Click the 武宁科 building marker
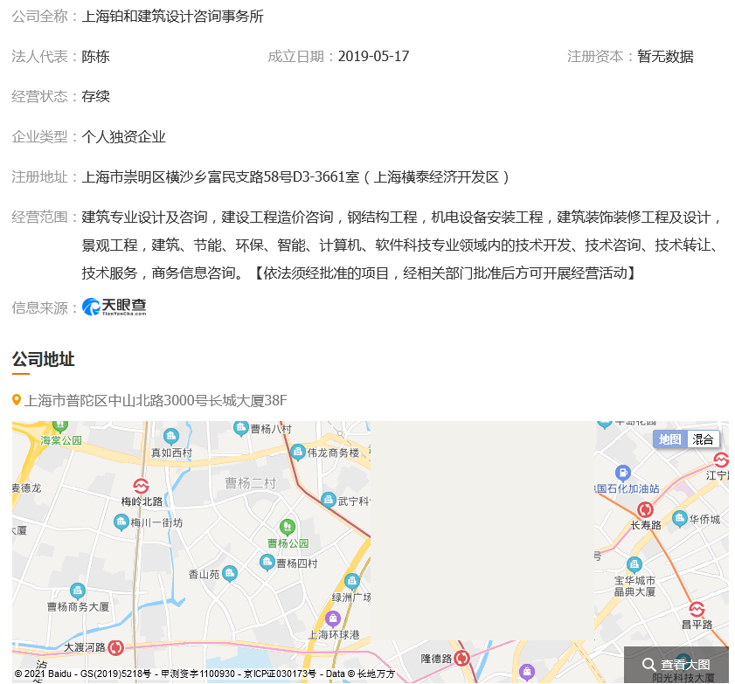The width and height of the screenshot is (735, 684). point(329,501)
